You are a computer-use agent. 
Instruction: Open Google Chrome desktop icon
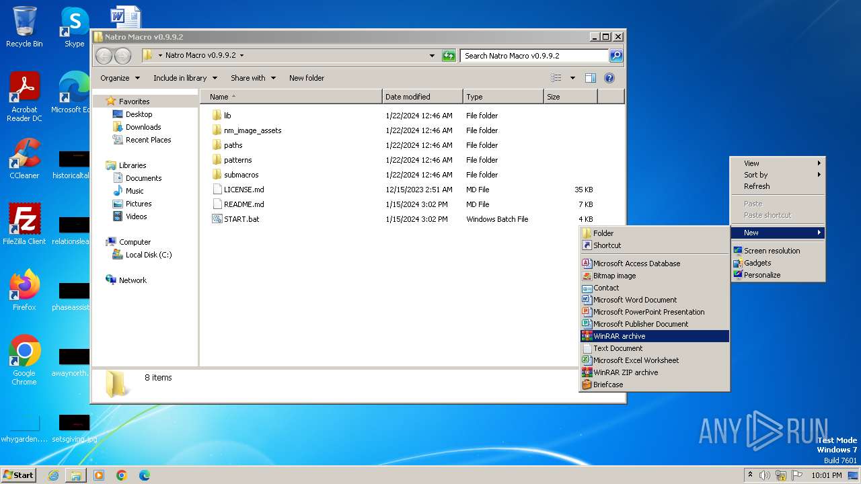click(x=24, y=360)
